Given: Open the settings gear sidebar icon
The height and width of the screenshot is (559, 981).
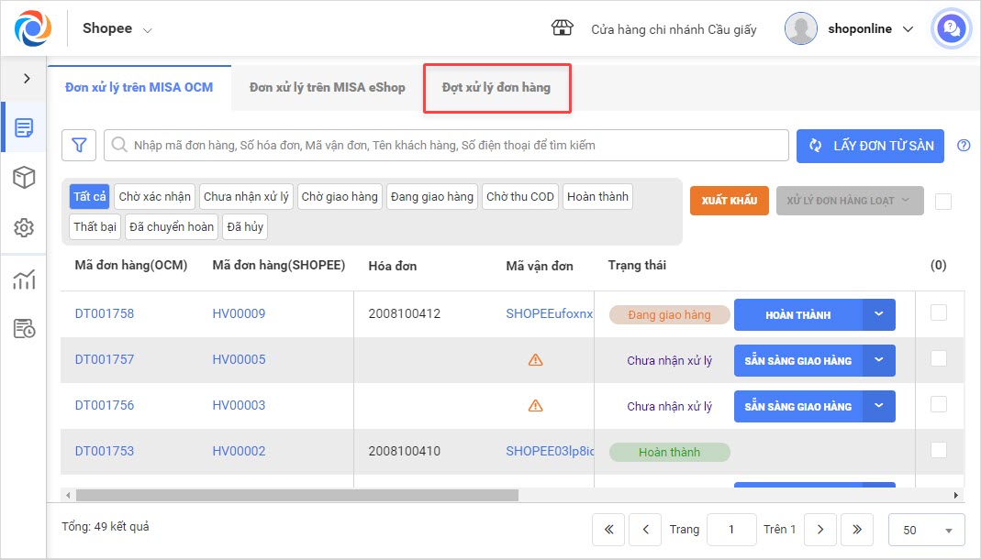Looking at the screenshot, I should 24,227.
